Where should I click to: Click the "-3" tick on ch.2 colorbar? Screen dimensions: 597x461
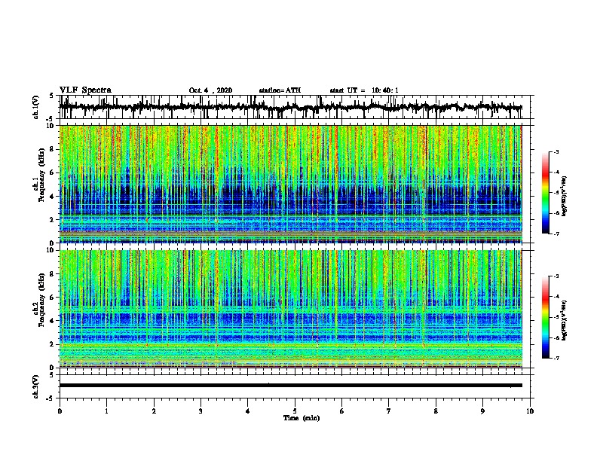click(x=556, y=276)
